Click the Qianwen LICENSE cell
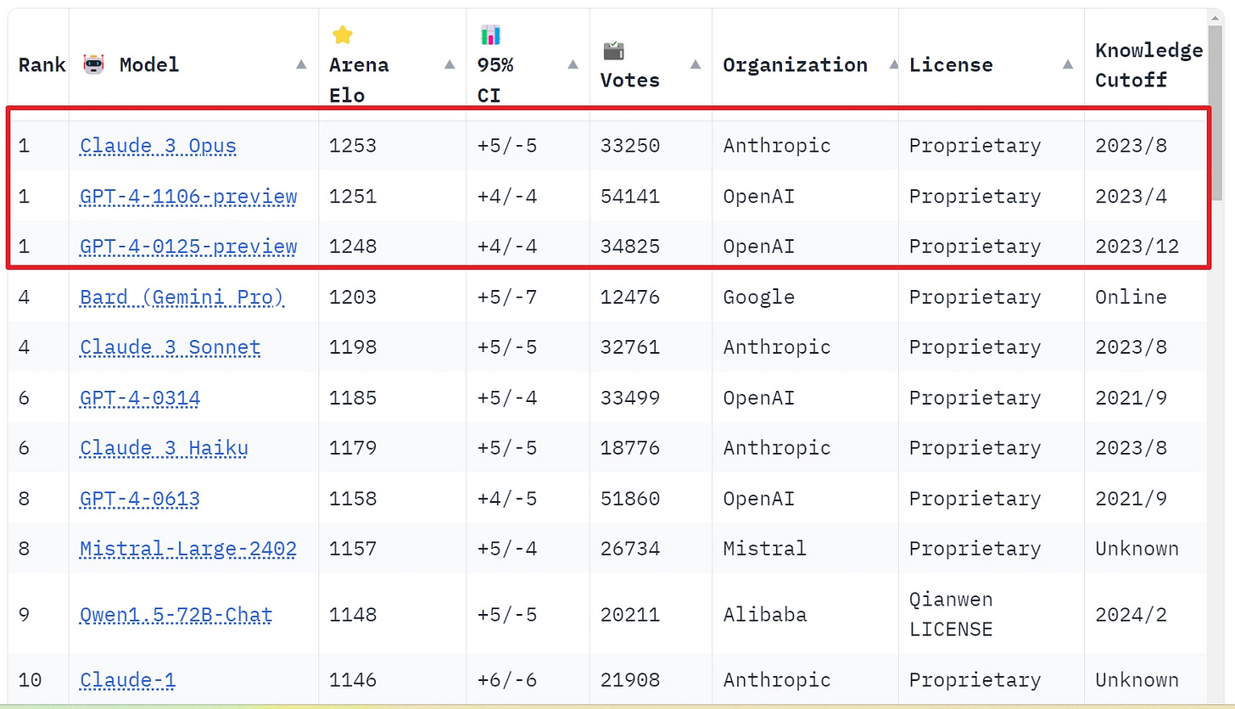 951,615
